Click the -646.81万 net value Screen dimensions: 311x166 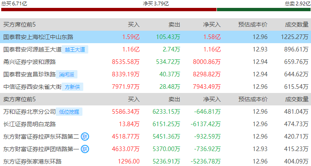point(207,112)
